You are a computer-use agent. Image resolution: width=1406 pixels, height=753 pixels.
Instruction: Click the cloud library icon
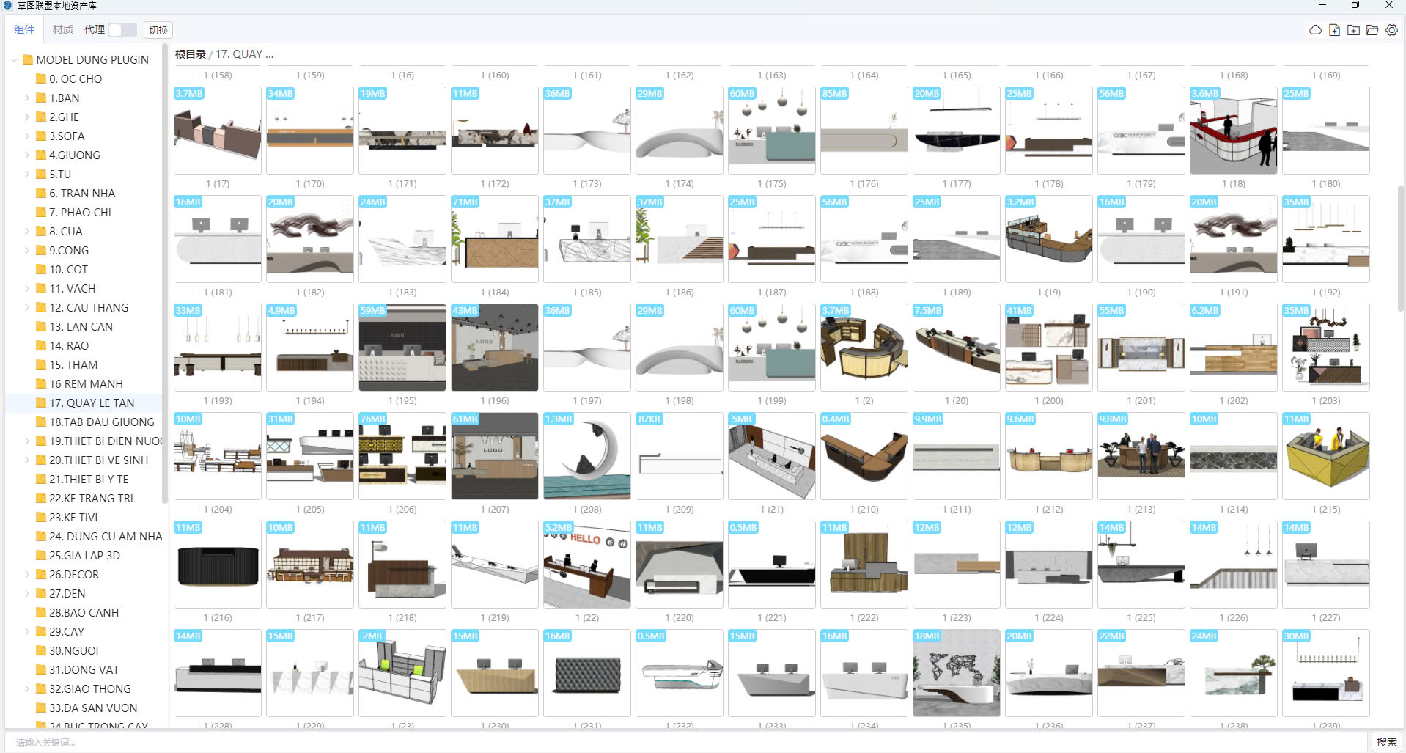click(x=1315, y=30)
